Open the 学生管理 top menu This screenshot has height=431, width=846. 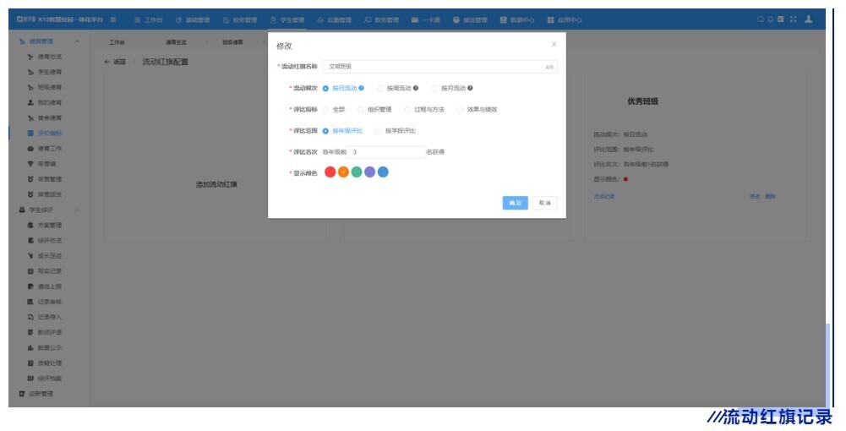287,19
